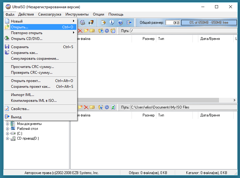This screenshot has width=240, height=178.
Task: Click the burn CD image icon with flame
Action: (x=91, y=23)
